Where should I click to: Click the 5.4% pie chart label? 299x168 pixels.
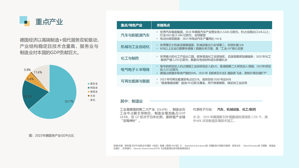click(30, 79)
